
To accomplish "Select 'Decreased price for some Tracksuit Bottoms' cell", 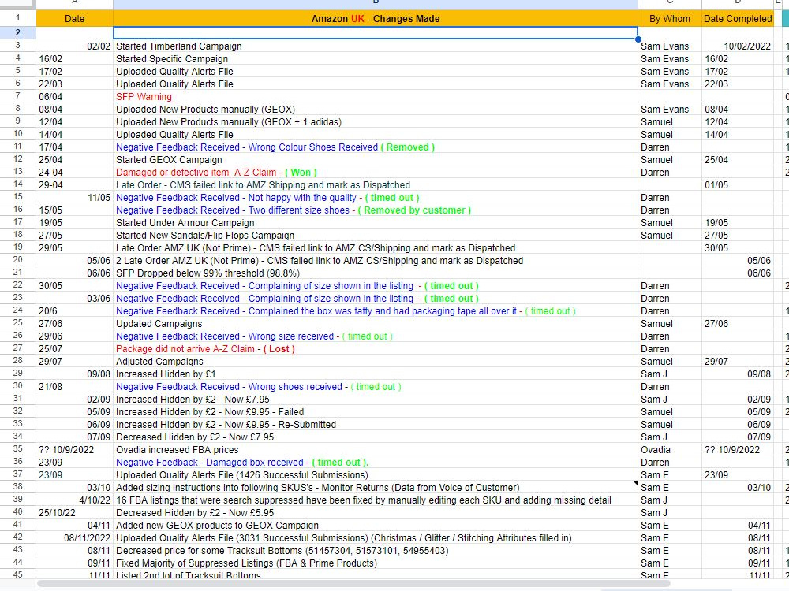I will pyautogui.click(x=376, y=551).
